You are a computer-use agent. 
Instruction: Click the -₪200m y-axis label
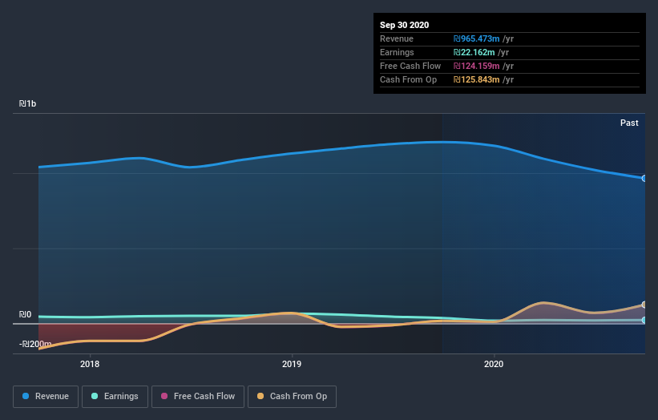tap(35, 344)
